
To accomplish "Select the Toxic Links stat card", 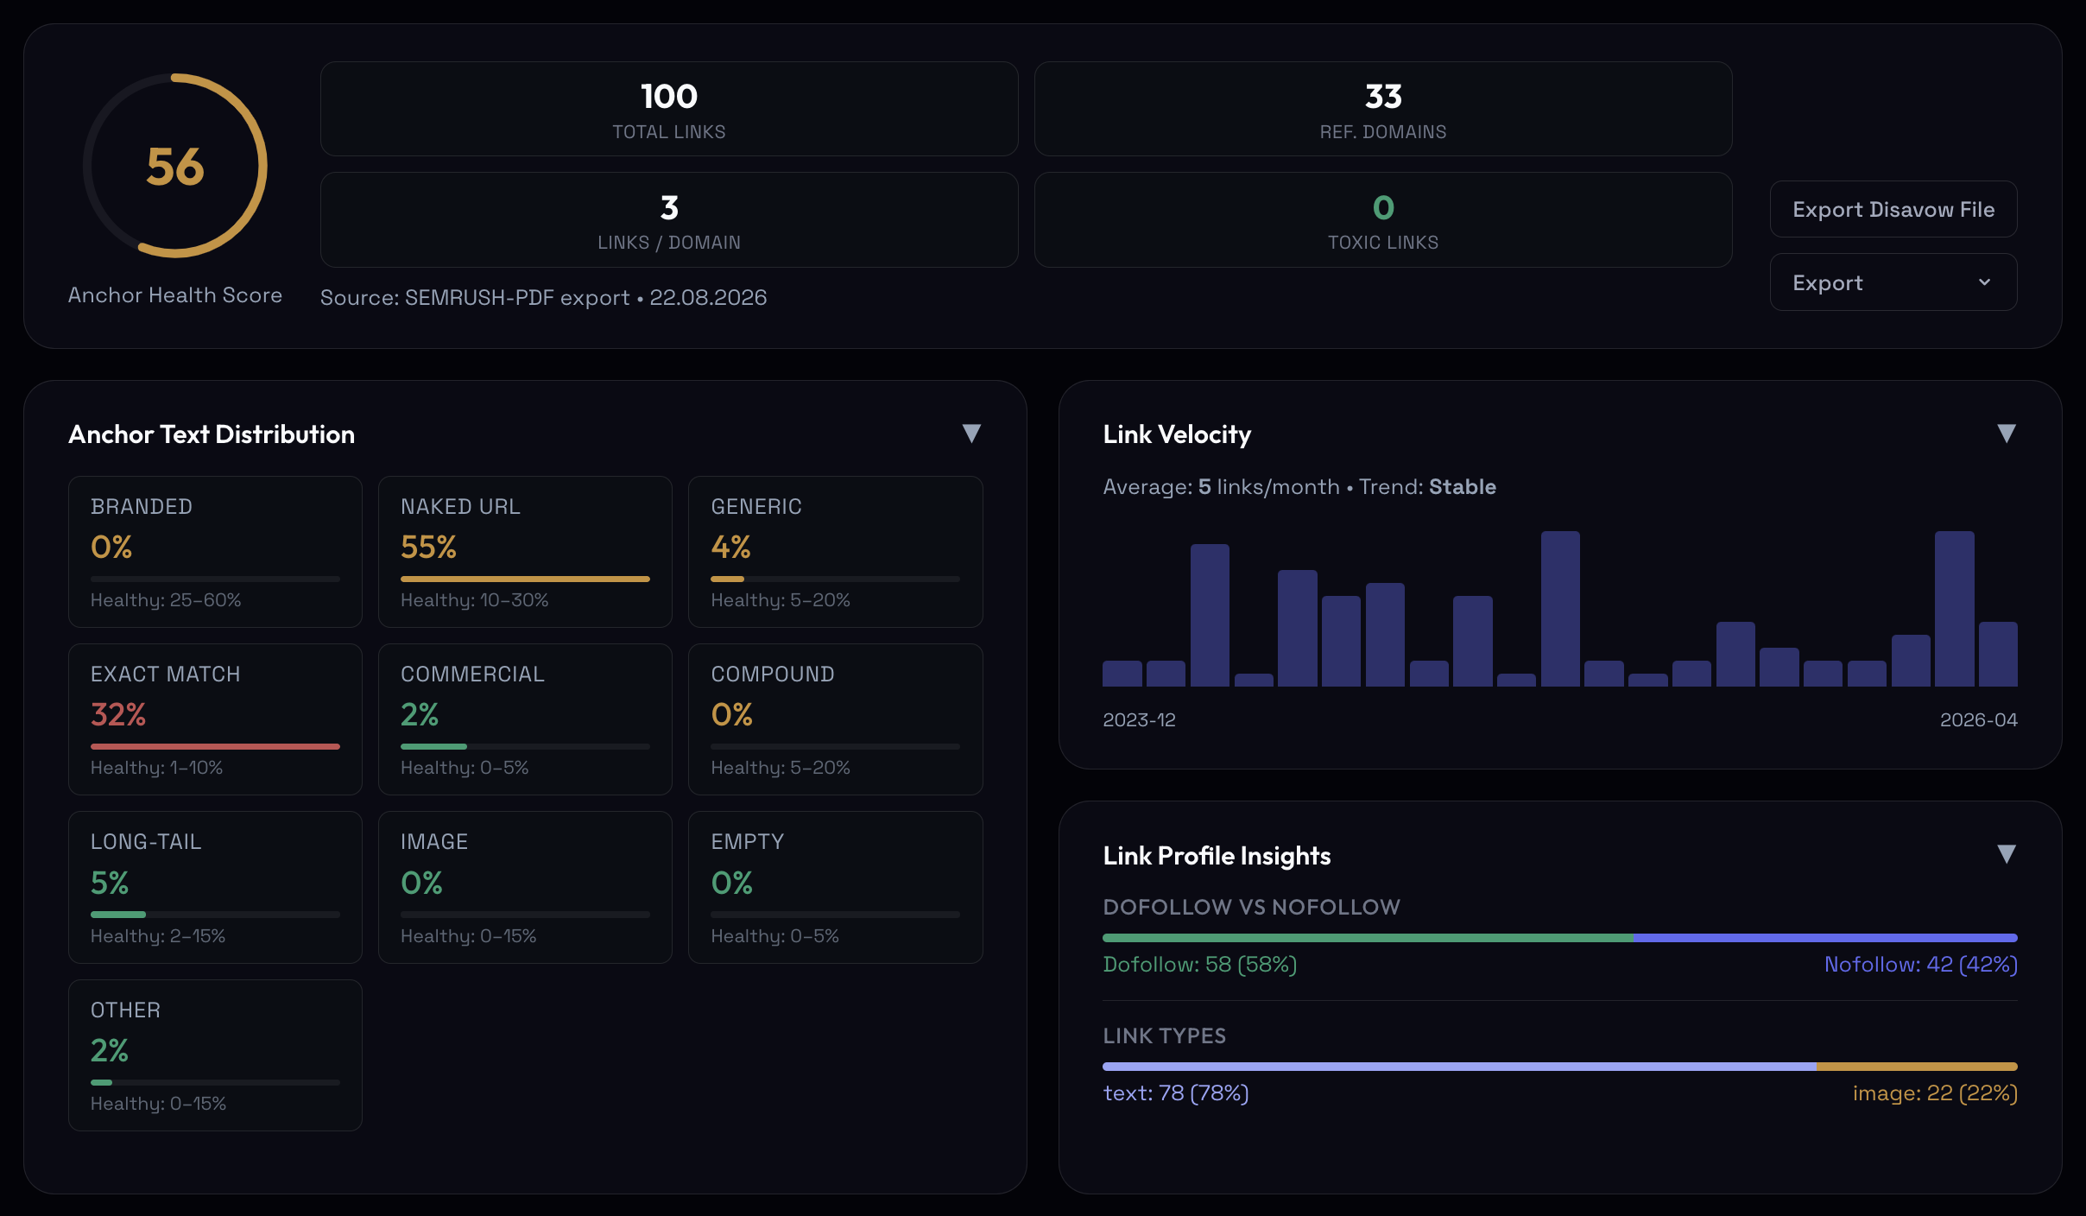I will (1383, 219).
